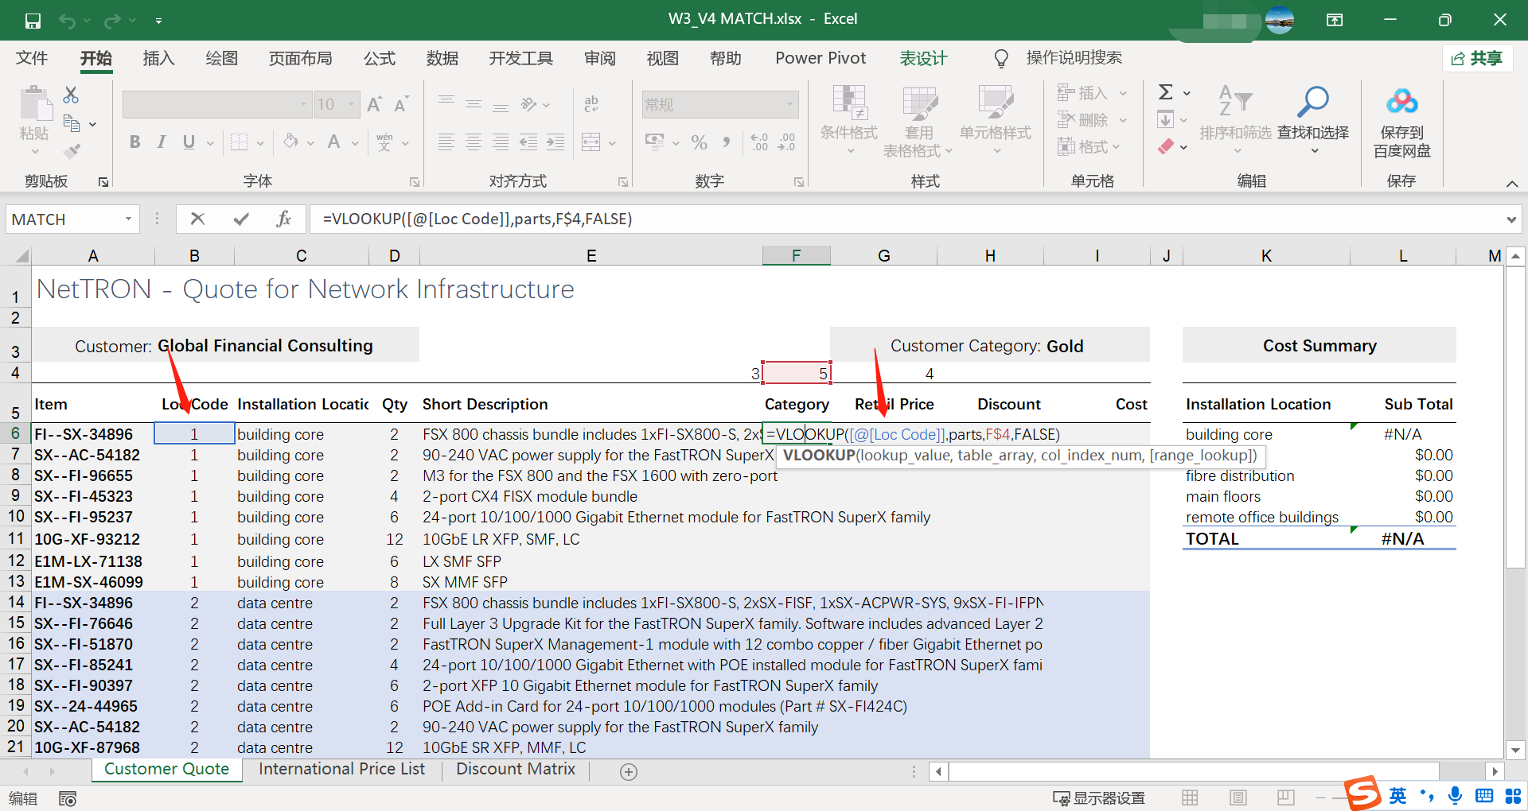Viewport: 1528px width, 811px height.
Task: Open the font name dropdown
Action: [303, 104]
